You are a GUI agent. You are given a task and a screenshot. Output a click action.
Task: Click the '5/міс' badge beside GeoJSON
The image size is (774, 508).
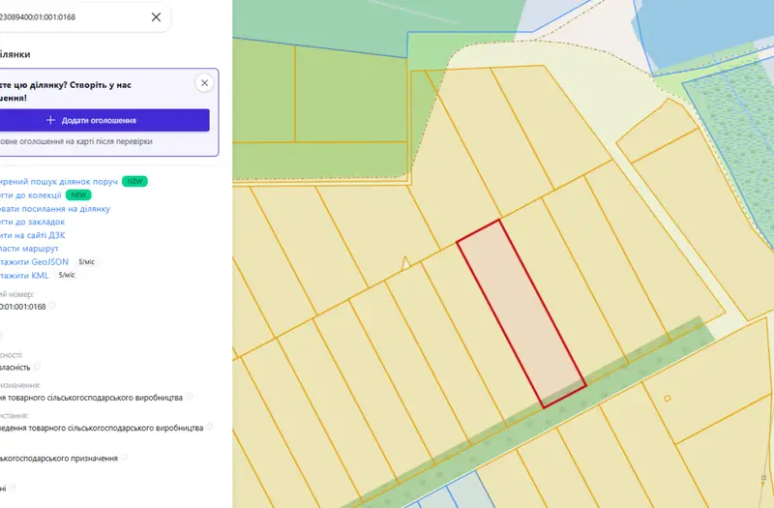pyautogui.click(x=86, y=261)
